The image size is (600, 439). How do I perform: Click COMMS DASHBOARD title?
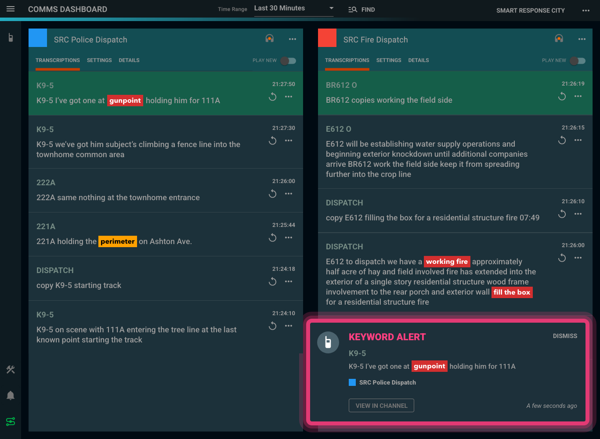coord(68,9)
